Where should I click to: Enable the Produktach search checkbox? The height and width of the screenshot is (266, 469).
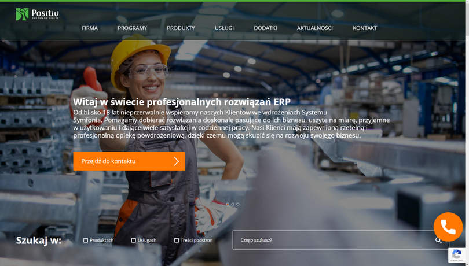click(x=86, y=241)
